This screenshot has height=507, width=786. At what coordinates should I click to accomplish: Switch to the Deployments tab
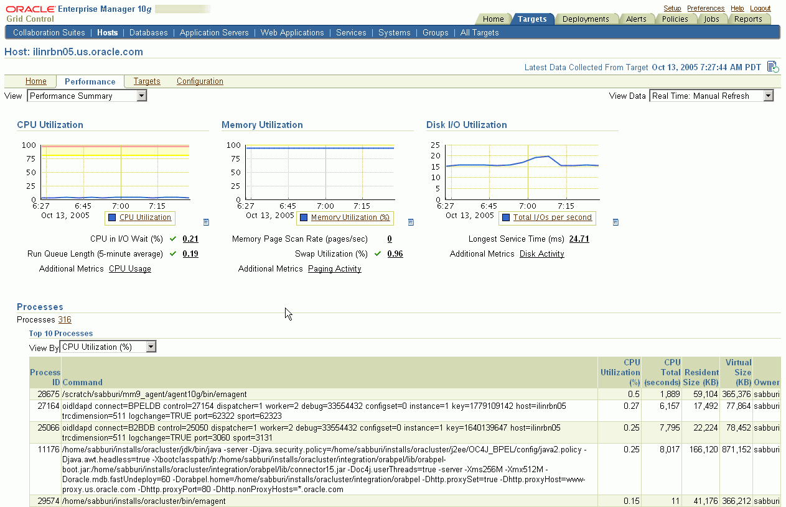(586, 19)
